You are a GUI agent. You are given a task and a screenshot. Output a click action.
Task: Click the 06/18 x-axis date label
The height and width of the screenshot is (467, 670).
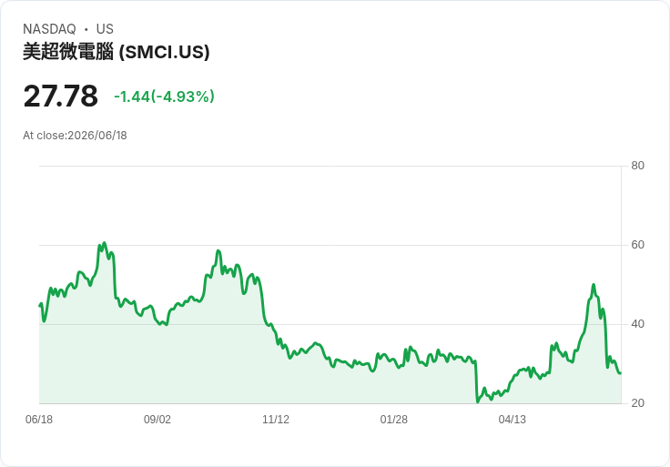click(x=39, y=420)
